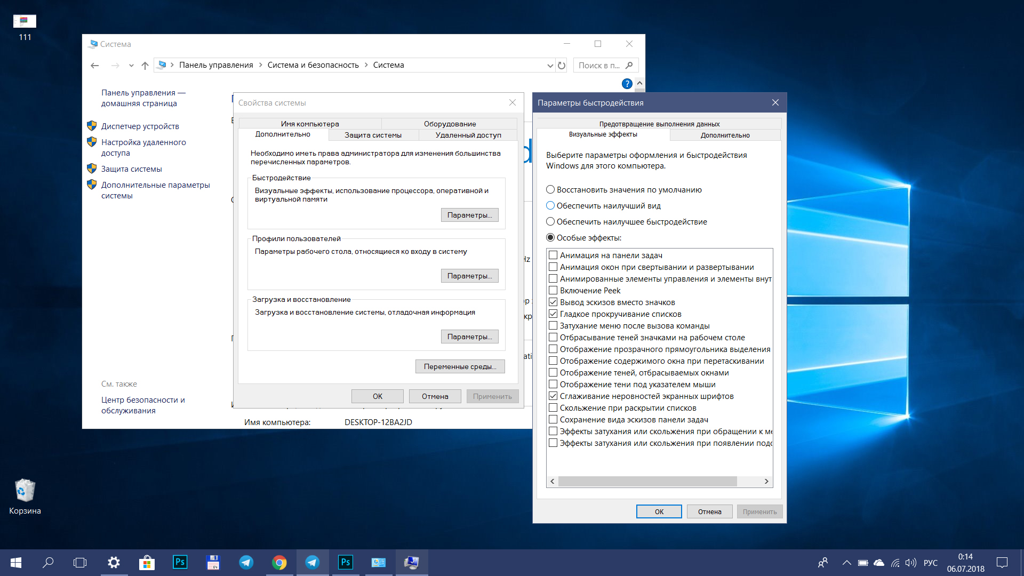Expand the back button history chevron
The width and height of the screenshot is (1024, 576).
(x=131, y=65)
